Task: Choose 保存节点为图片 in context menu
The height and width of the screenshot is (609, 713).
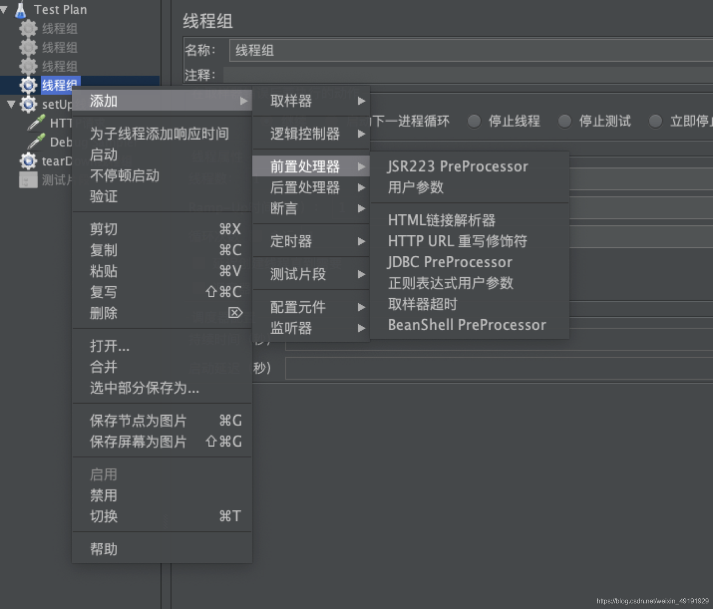Action: (x=162, y=421)
